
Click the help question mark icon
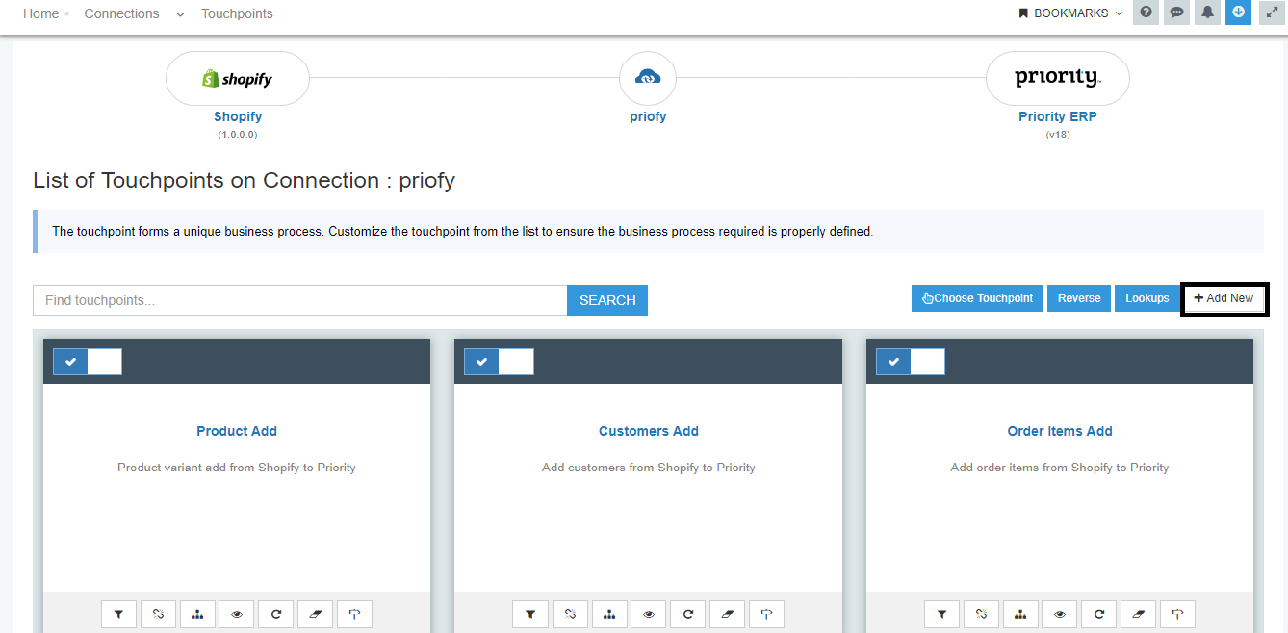tap(1146, 13)
